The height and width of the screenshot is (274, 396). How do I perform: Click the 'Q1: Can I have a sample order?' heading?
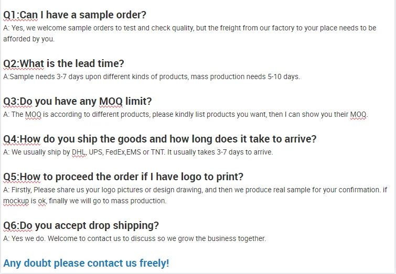[75, 15]
